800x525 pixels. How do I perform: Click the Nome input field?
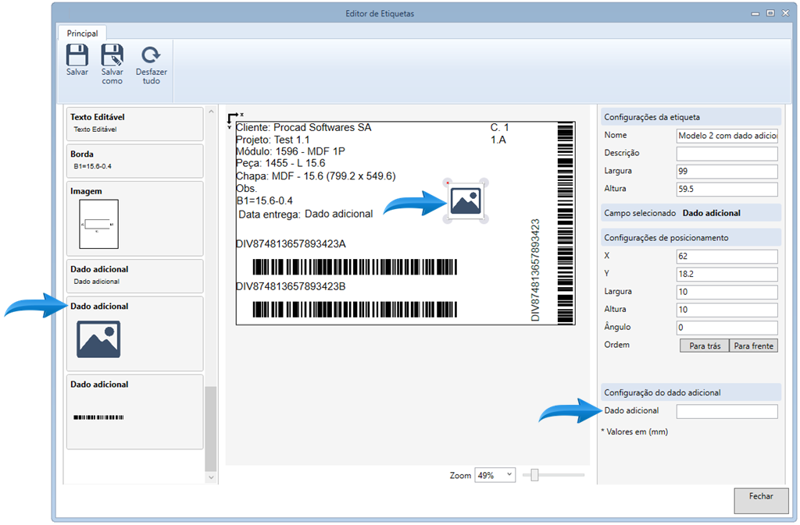click(x=727, y=136)
